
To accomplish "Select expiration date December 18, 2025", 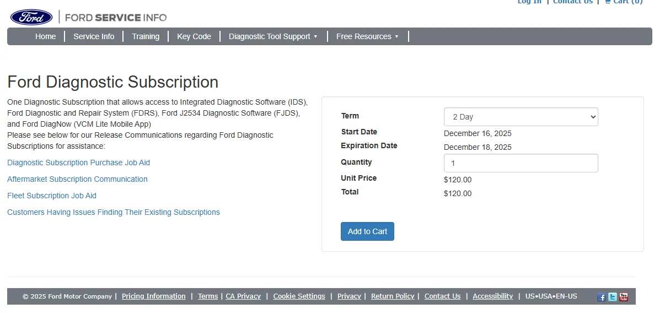I will pyautogui.click(x=478, y=147).
